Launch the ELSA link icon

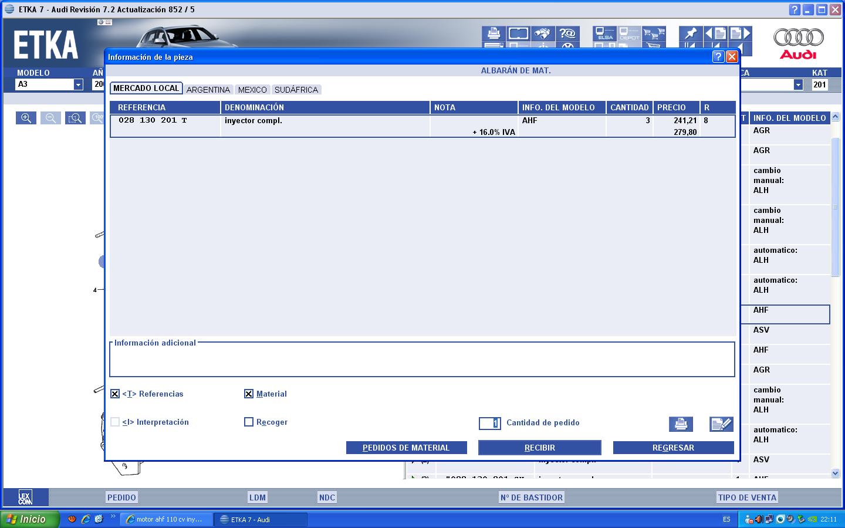605,33
